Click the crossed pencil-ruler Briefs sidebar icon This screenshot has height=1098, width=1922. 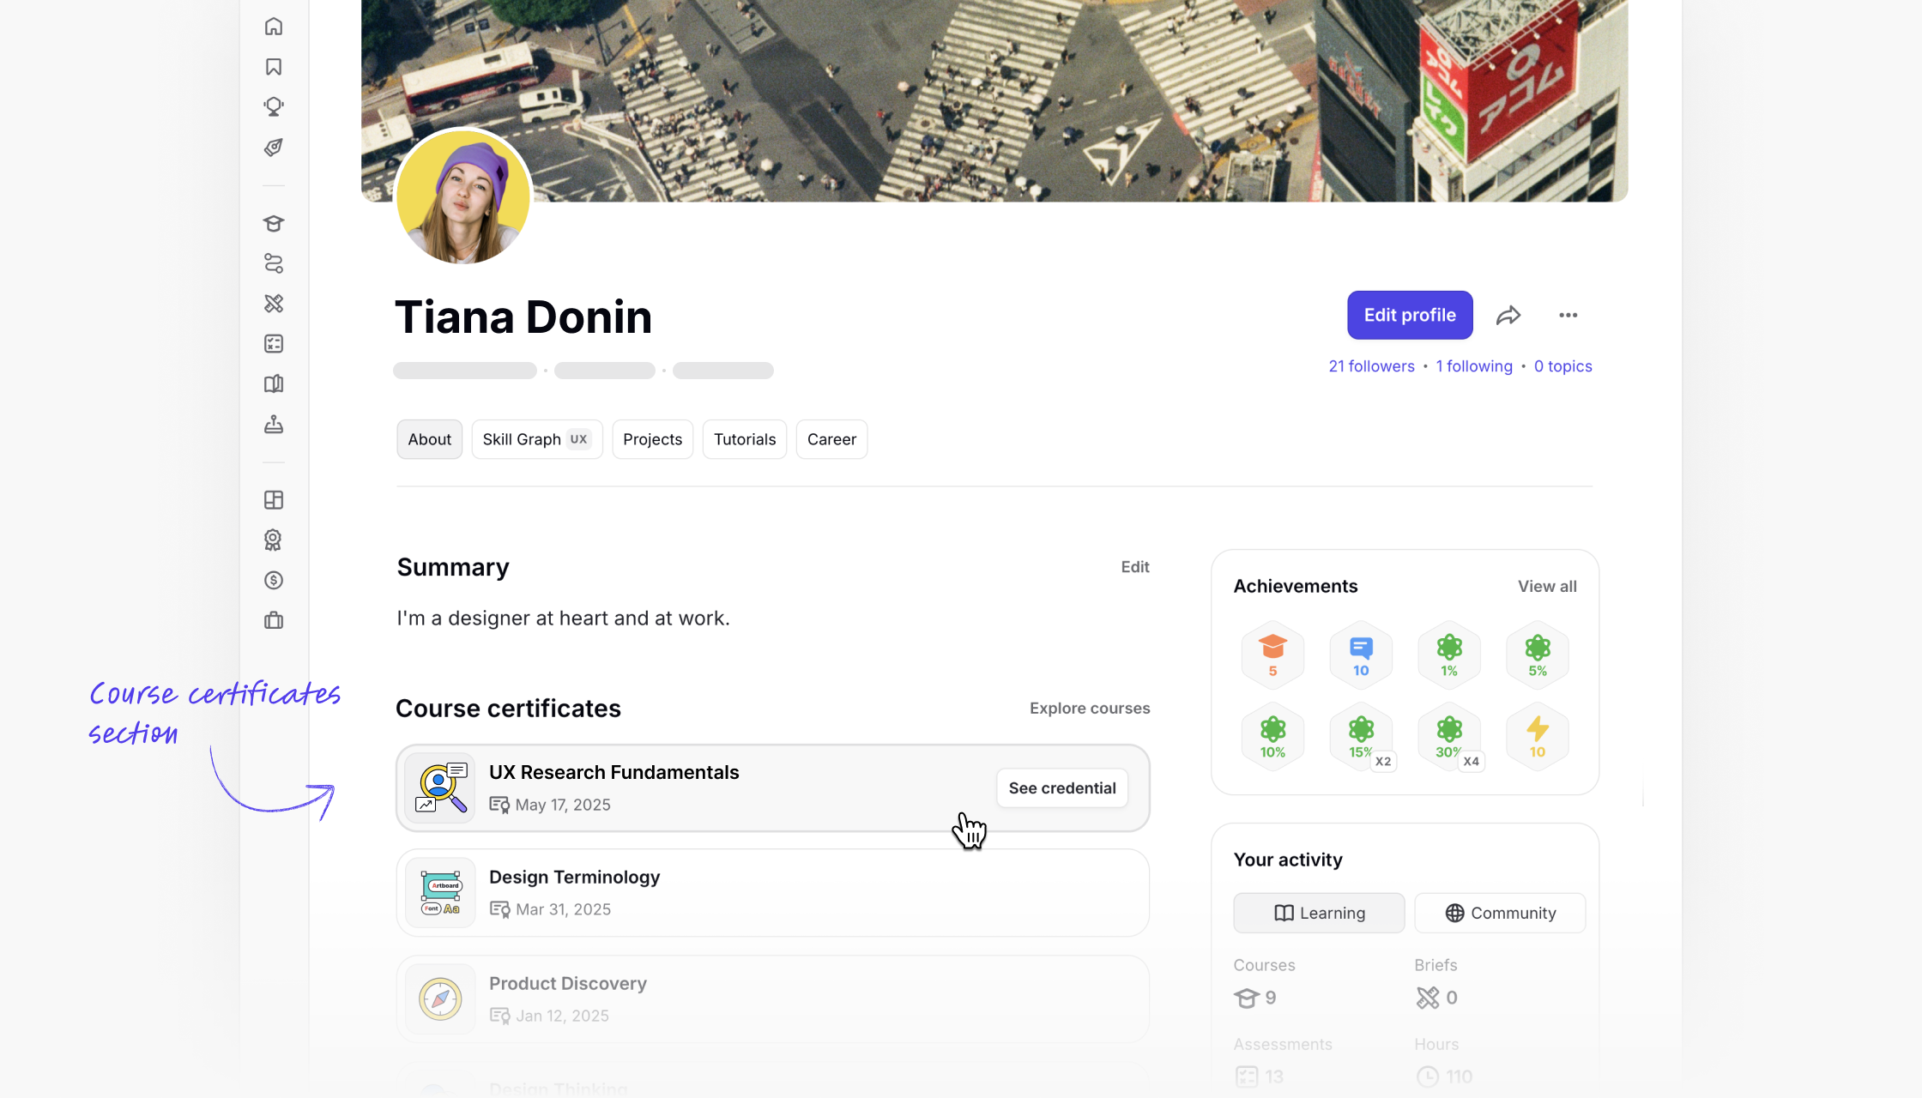coord(274,304)
